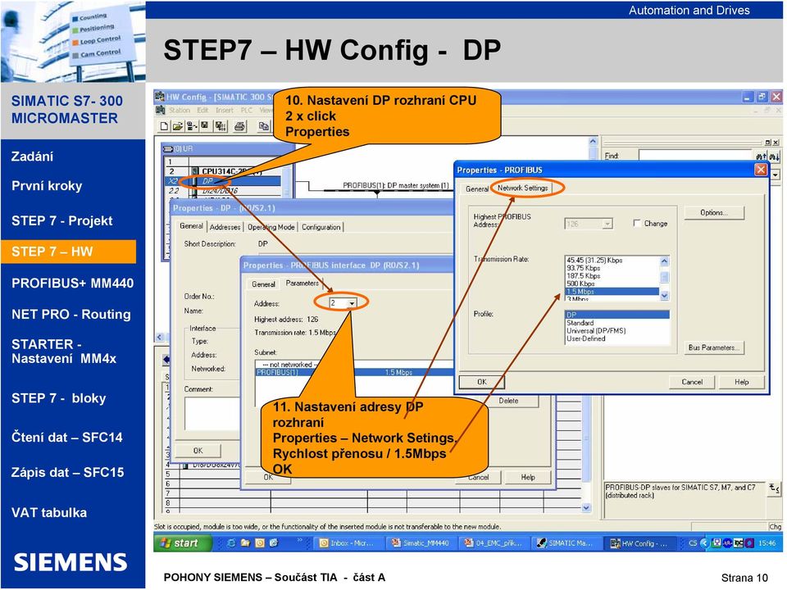Click OK in Properties - PROFIBUS dialog
Screen dimensions: 787x590
coord(482,382)
